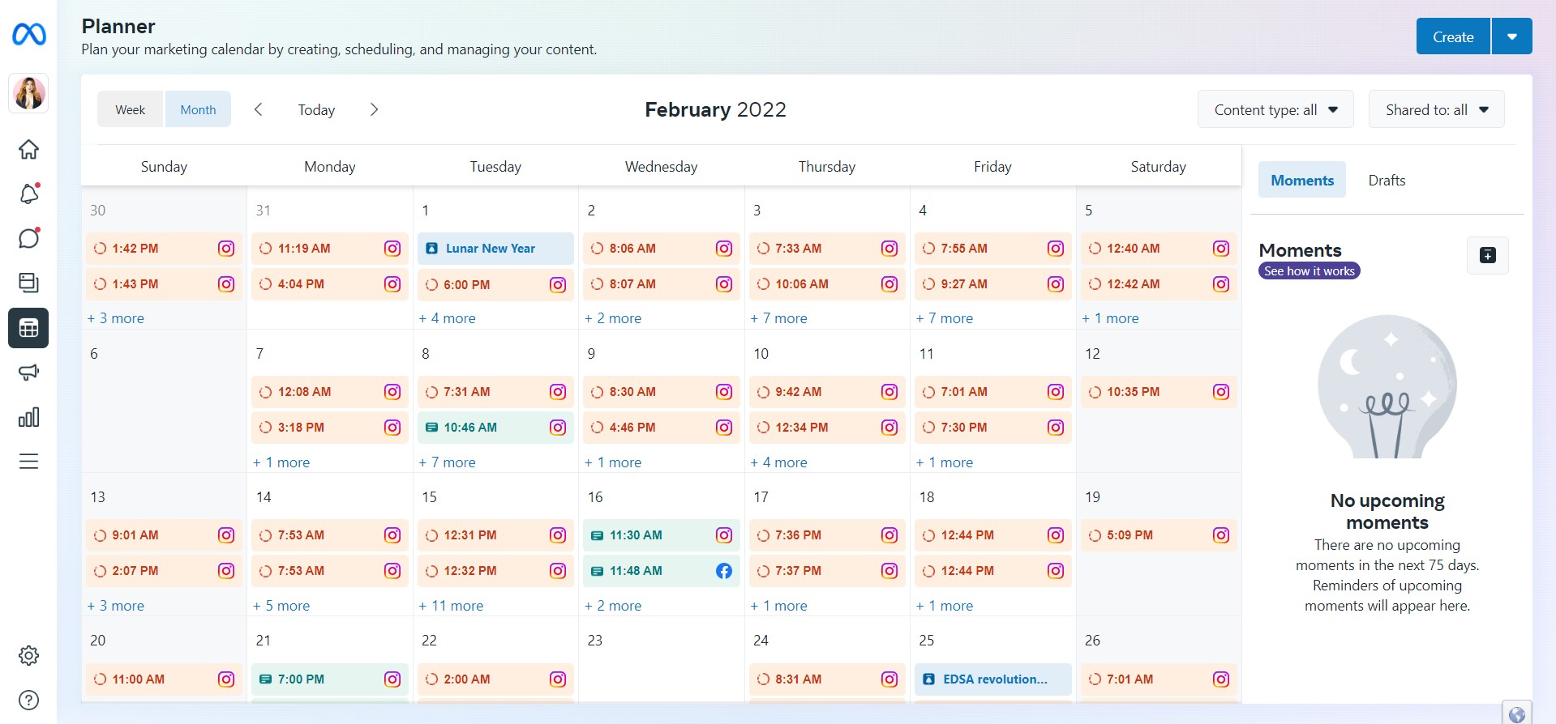The image size is (1556, 724).
Task: Expand + 5 more on February 14
Action: tap(281, 606)
